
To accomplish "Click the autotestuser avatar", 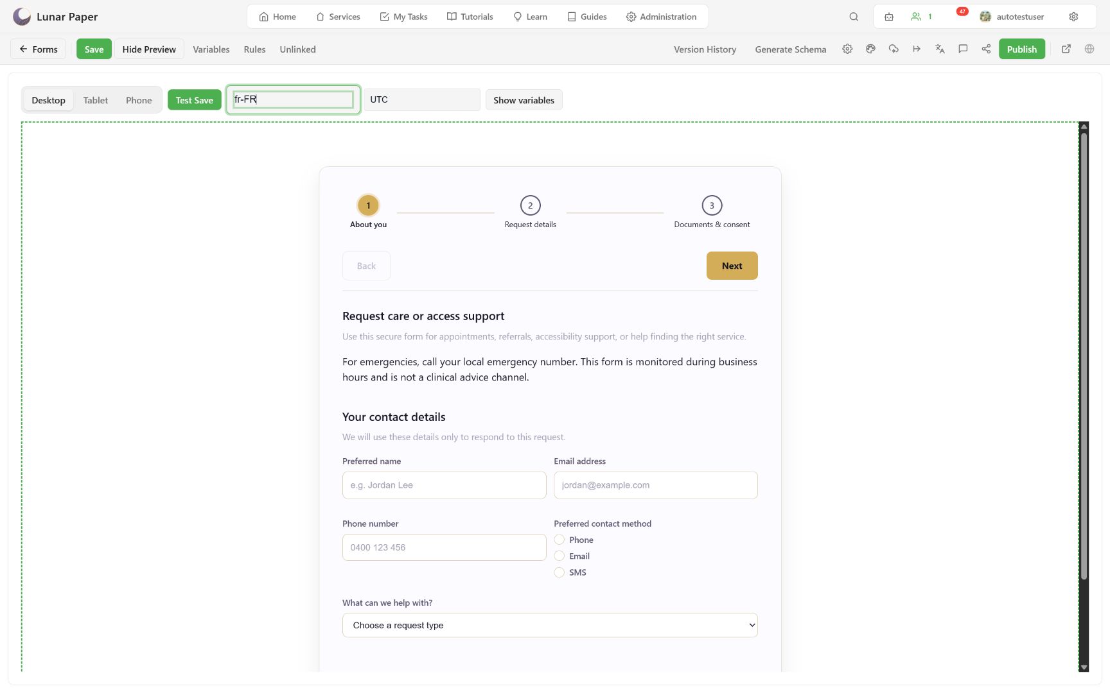I will pos(985,17).
